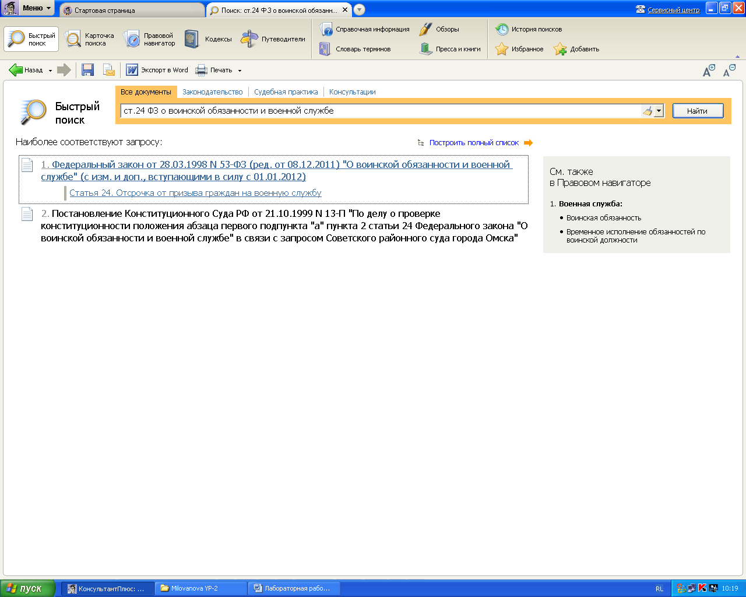Select Все документы tab
Image resolution: width=746 pixels, height=597 pixels.
point(146,92)
